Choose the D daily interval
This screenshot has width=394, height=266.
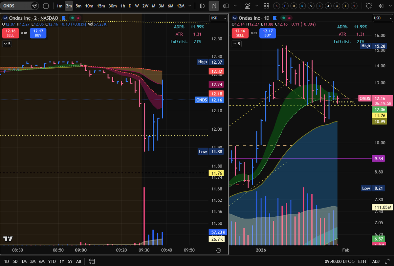(130, 6)
